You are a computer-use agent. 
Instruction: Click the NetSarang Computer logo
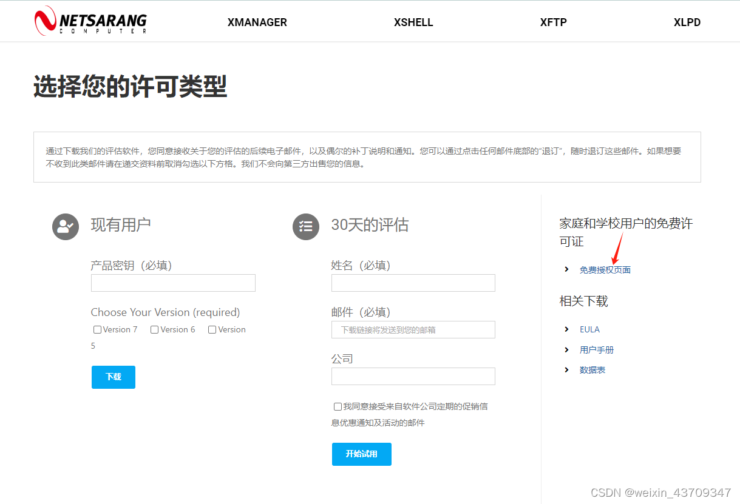point(91,21)
